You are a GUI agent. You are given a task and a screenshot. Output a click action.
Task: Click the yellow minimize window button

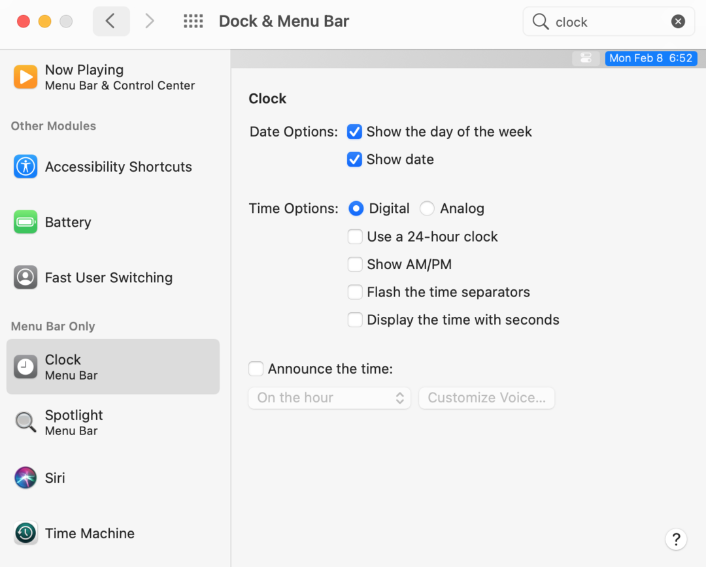tap(44, 21)
